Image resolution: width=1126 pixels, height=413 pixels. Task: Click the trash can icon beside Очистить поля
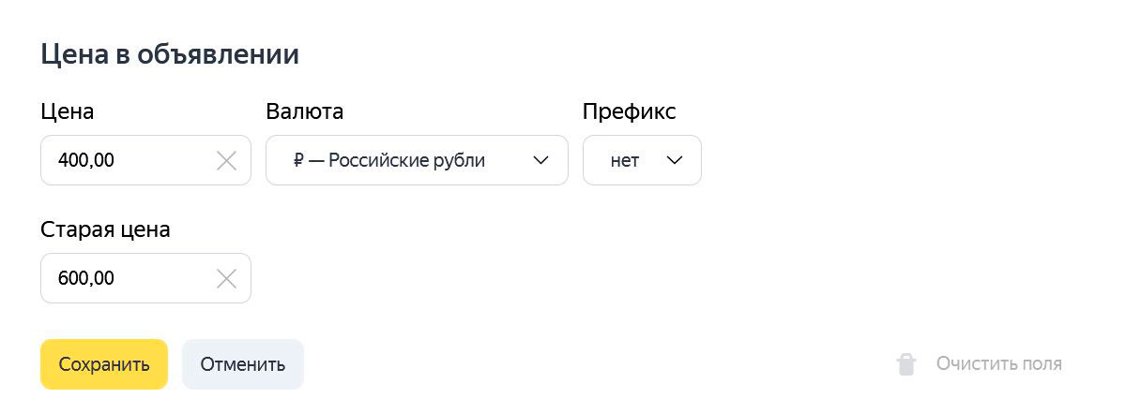click(x=906, y=363)
